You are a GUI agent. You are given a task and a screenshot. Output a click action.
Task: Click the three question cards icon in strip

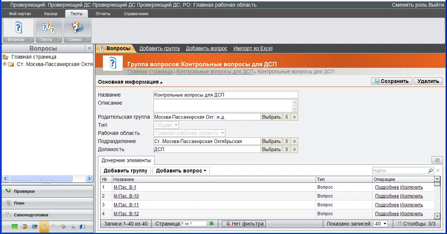point(54,227)
